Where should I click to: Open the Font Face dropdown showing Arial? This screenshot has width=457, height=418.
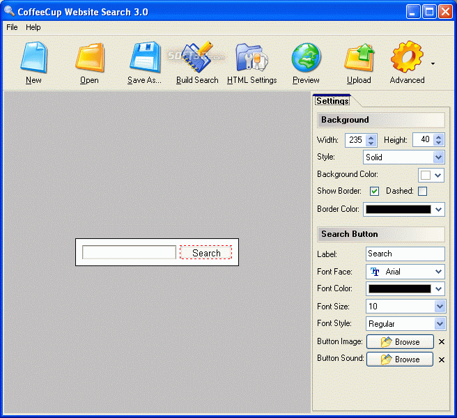point(405,272)
